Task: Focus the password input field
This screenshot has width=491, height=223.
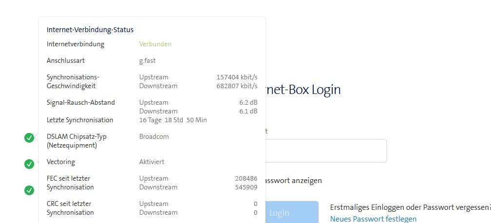Action: (x=325, y=151)
